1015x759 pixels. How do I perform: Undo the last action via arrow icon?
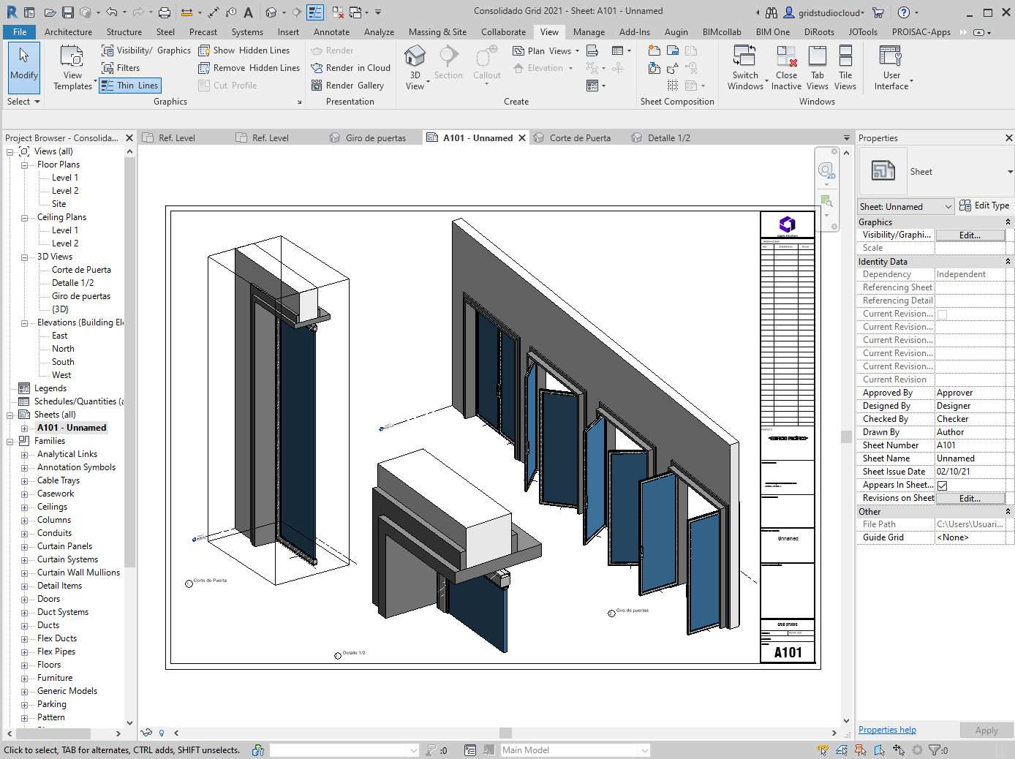tap(111, 12)
